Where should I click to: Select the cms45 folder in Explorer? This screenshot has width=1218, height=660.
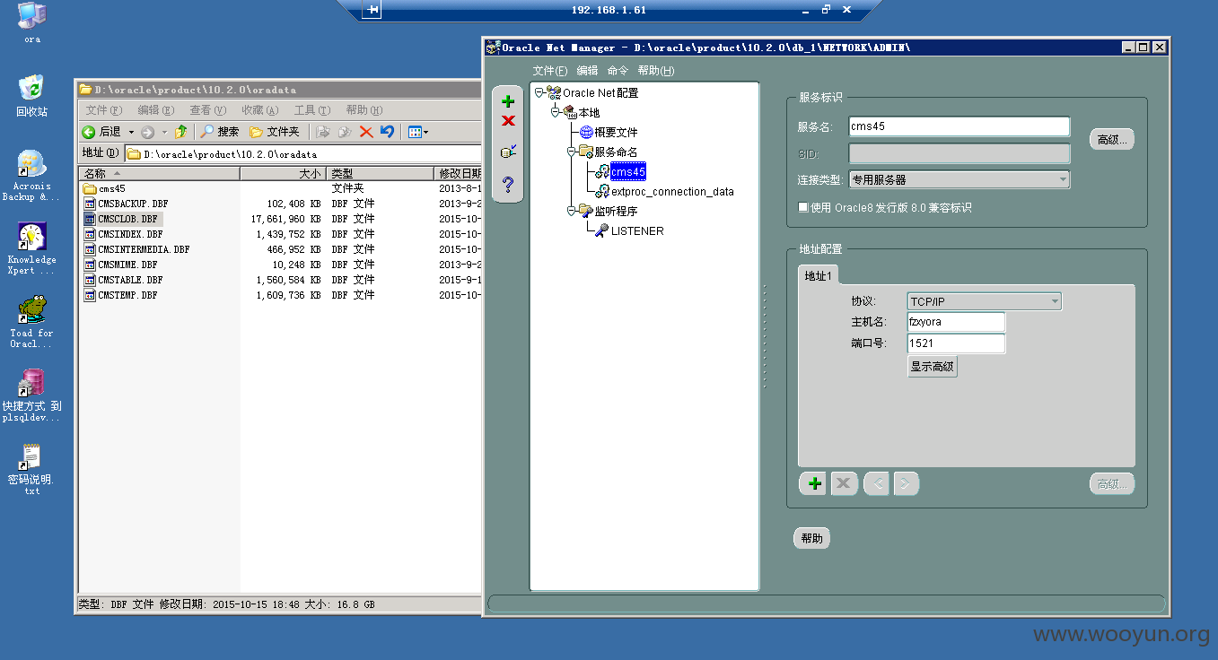[104, 188]
